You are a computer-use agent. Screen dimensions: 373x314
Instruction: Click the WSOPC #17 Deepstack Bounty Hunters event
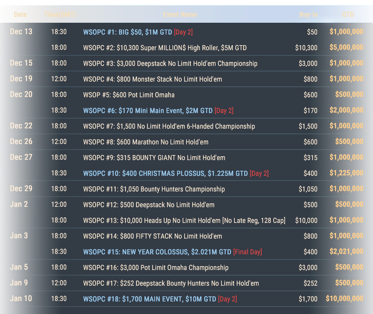point(171,283)
